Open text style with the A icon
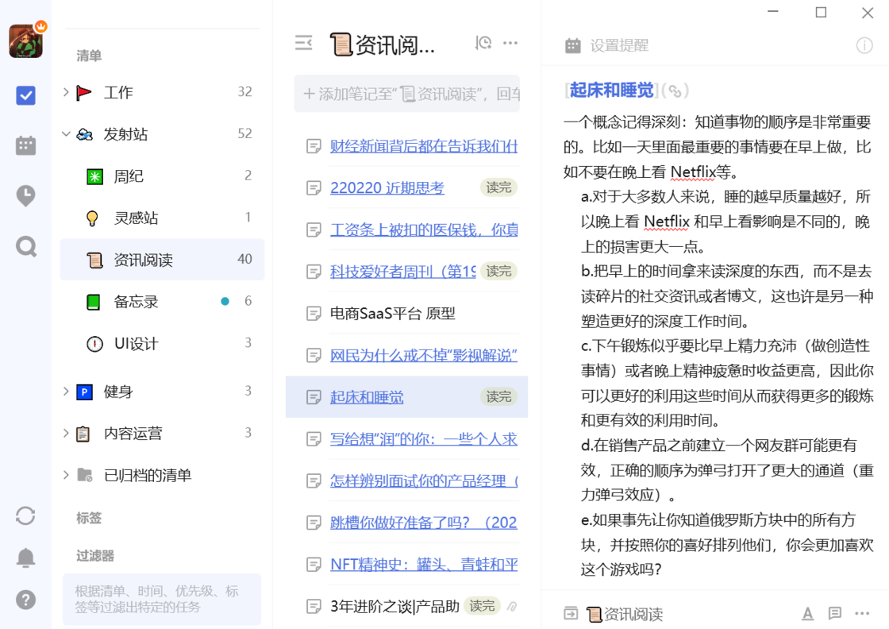This screenshot has height=629, width=889. click(x=808, y=614)
